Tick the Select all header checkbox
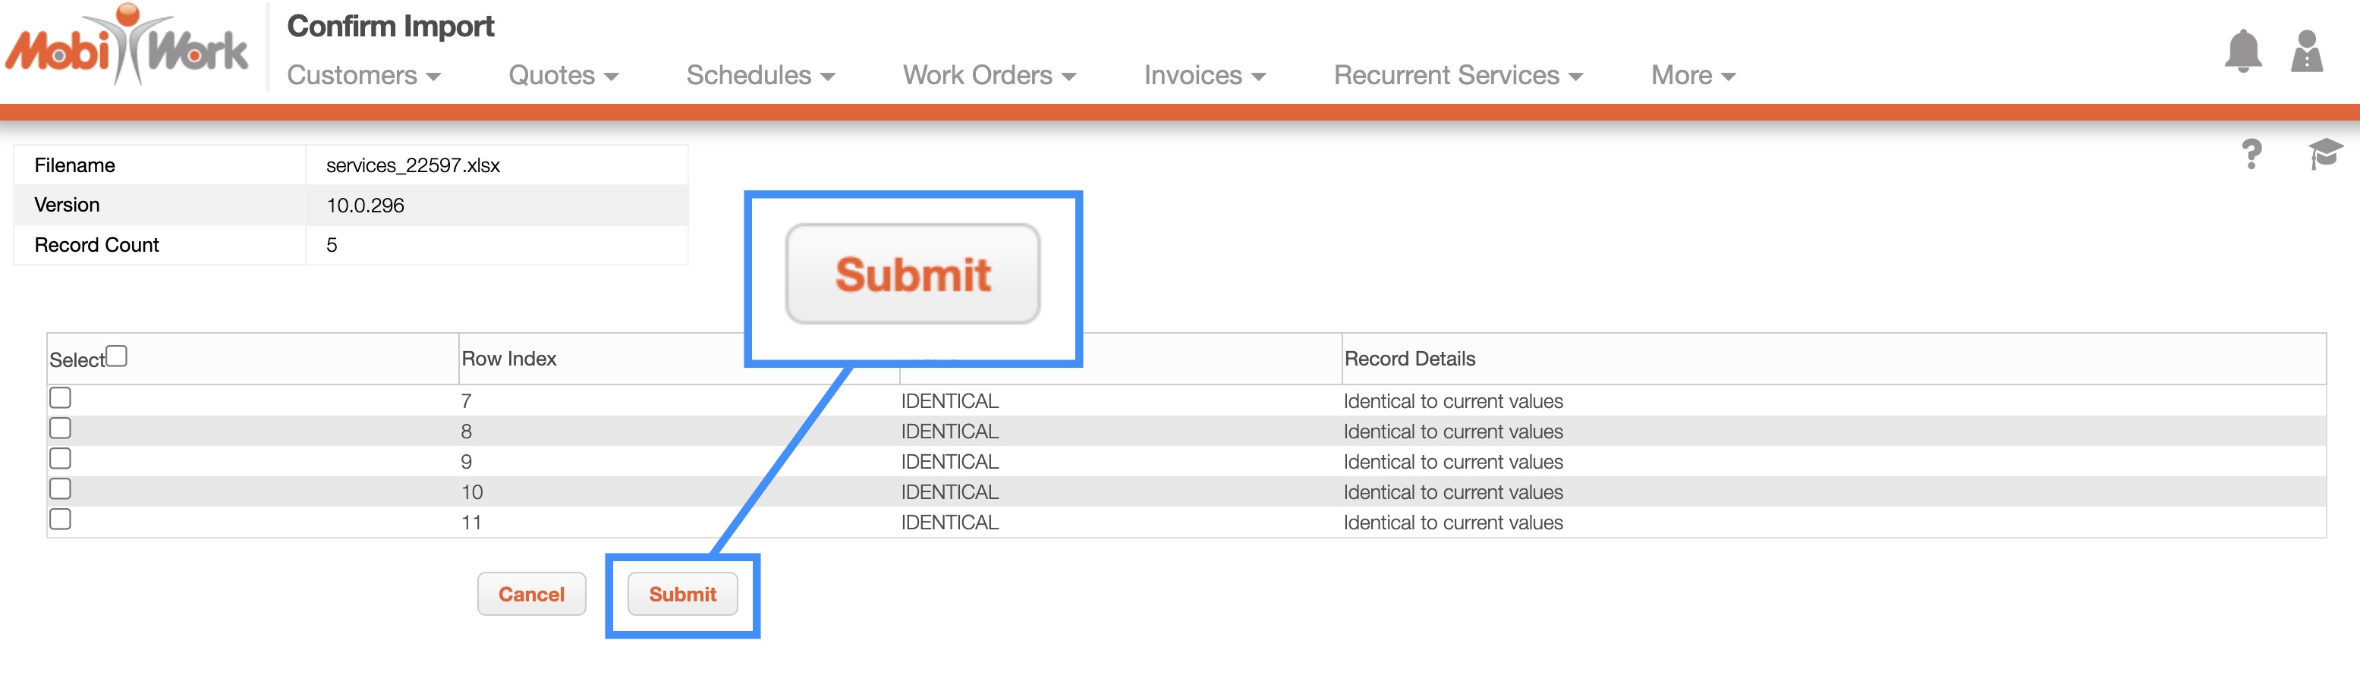2360x681 pixels. [116, 356]
